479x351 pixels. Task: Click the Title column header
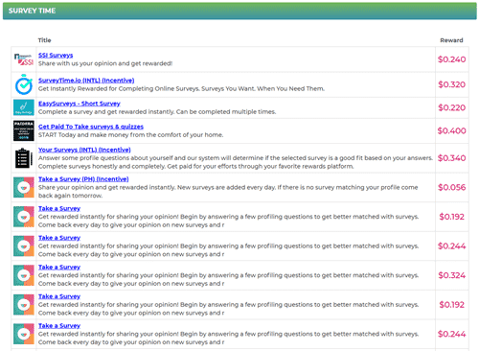44,40
